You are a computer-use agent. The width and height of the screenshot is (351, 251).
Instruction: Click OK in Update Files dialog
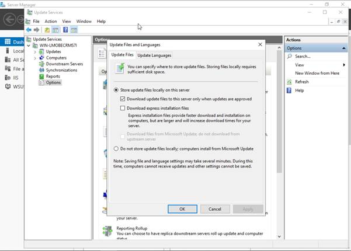pos(182,209)
